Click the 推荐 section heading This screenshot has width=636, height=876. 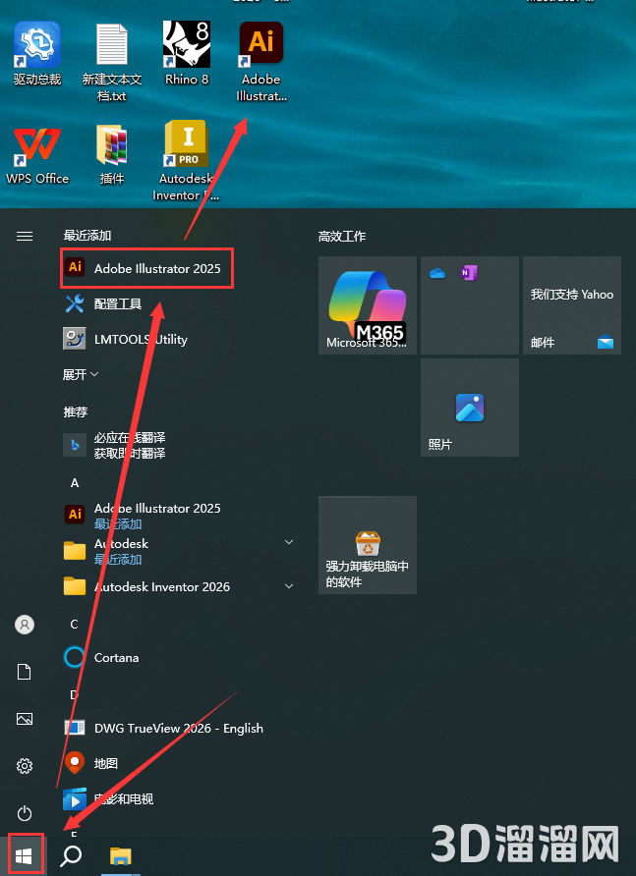75,411
